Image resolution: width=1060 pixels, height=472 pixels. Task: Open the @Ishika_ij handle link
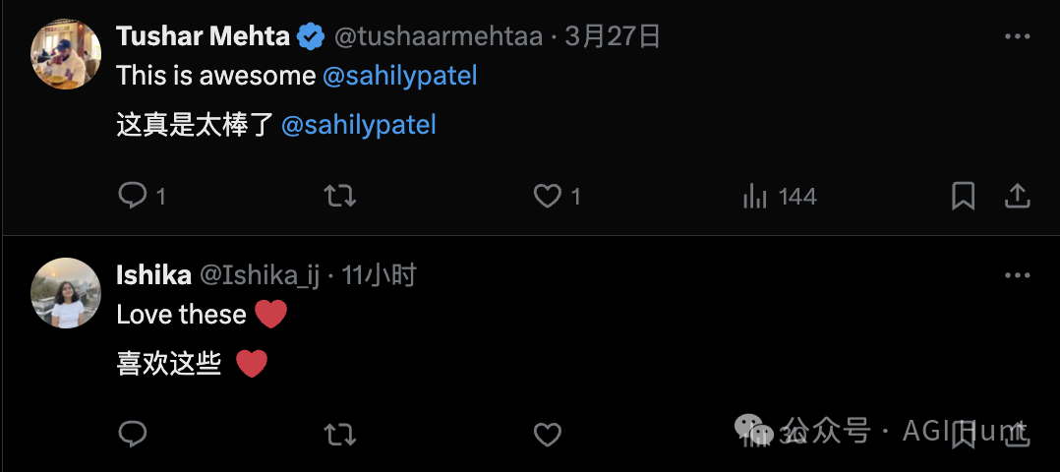[261, 276]
